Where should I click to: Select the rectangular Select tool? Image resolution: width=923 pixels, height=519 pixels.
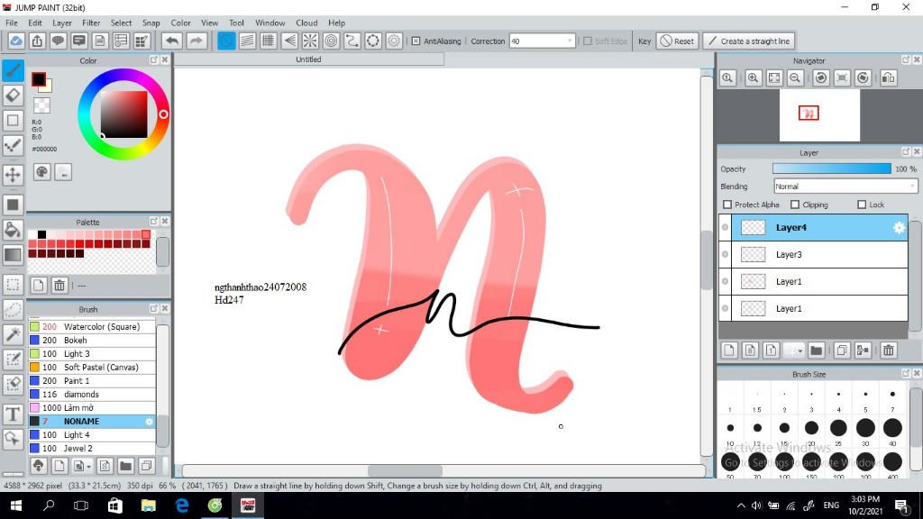(x=13, y=285)
